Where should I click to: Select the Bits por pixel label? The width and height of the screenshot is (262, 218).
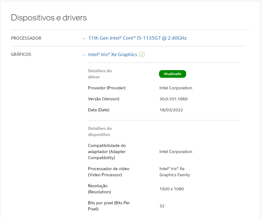(109, 206)
